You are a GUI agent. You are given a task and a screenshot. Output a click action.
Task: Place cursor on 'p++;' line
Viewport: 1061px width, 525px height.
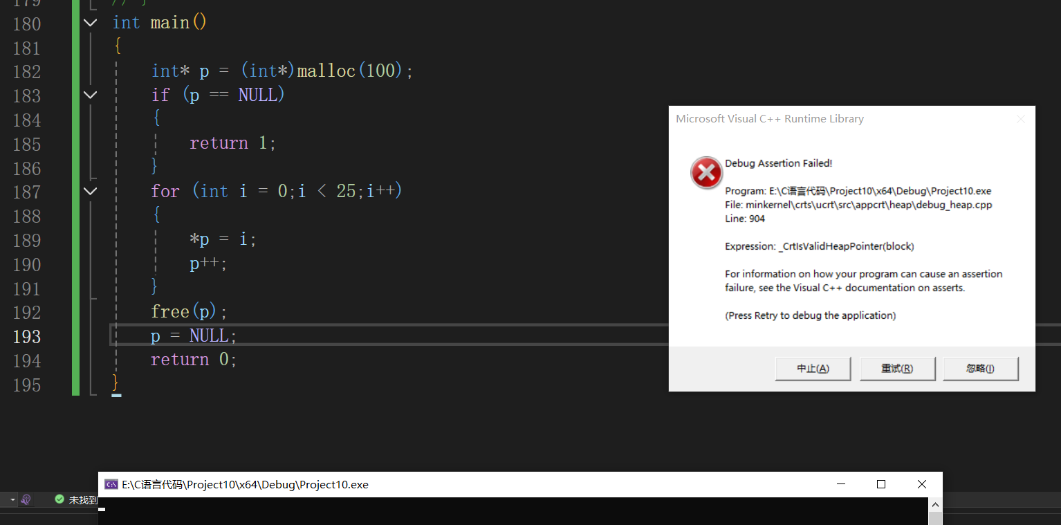point(208,264)
